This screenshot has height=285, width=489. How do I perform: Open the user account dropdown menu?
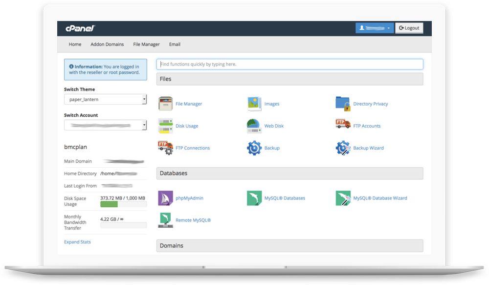(374, 28)
